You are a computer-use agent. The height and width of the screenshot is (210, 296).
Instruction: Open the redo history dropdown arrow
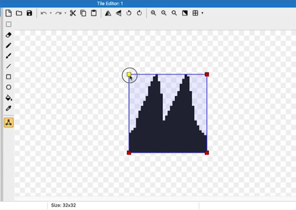(x=65, y=13)
